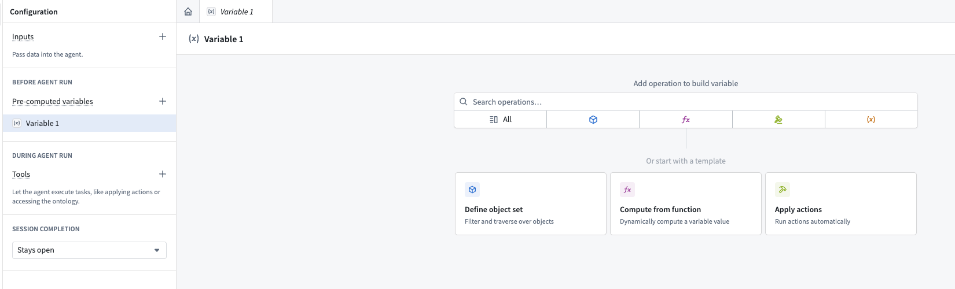Filter operations by variable (x) icon
The width and height of the screenshot is (955, 289).
click(871, 120)
